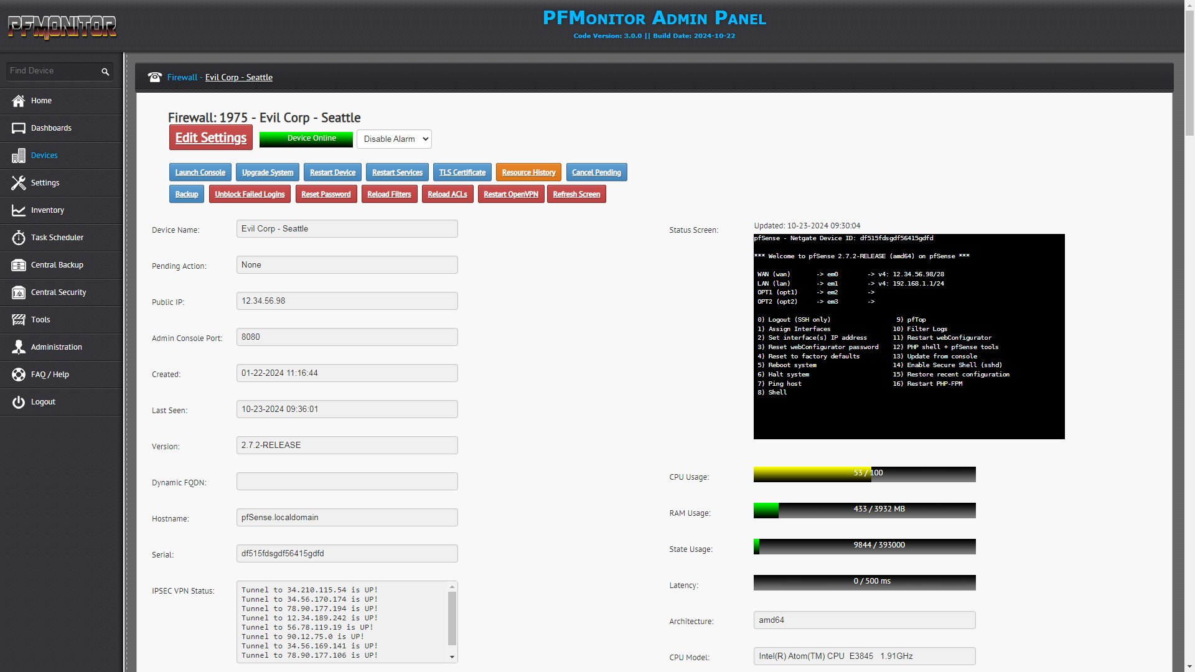Follow the Evil Corp - Seattle breadcrumb link
Image resolution: width=1195 pixels, height=672 pixels.
point(239,77)
